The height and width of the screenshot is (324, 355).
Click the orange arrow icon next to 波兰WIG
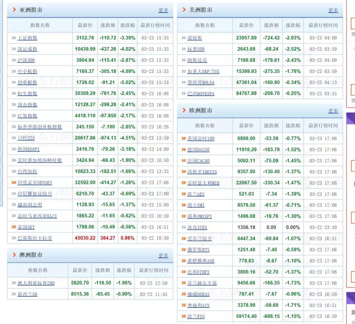(x=183, y=316)
